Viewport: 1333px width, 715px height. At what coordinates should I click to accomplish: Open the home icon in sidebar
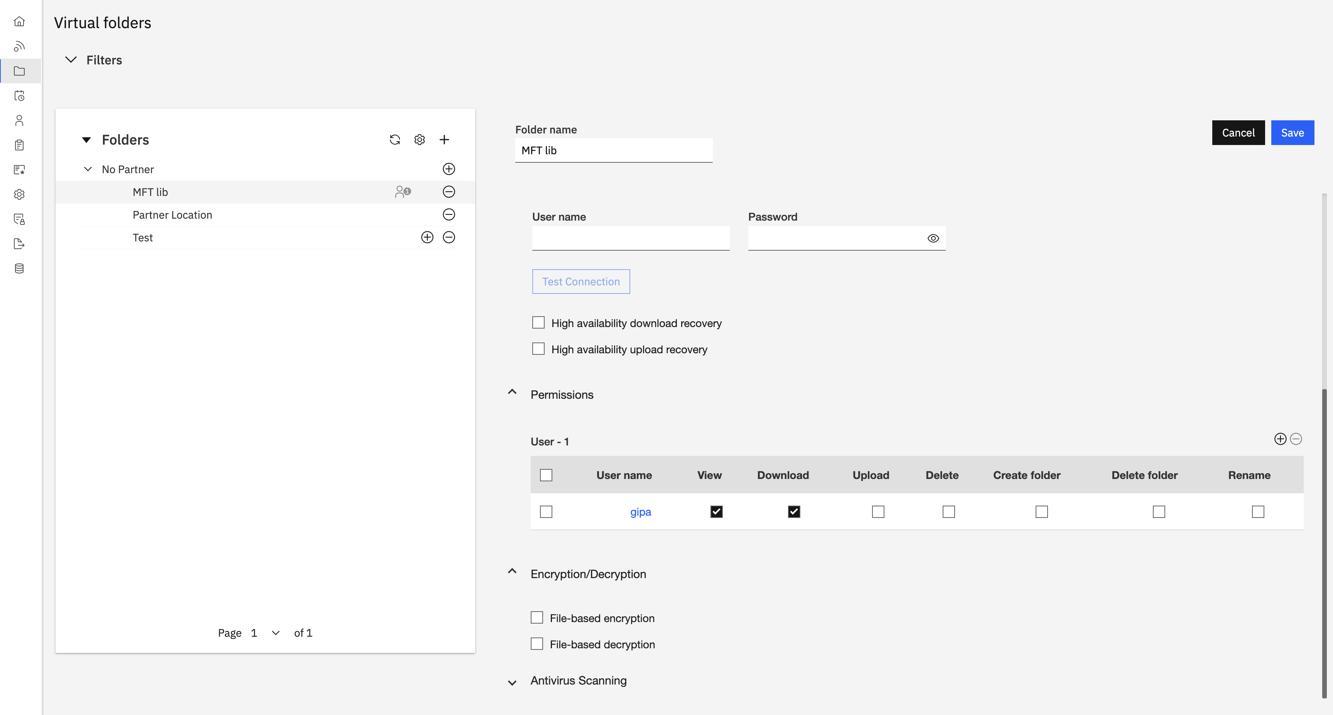point(19,22)
